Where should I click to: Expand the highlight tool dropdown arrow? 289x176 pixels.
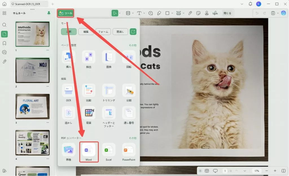point(133,13)
